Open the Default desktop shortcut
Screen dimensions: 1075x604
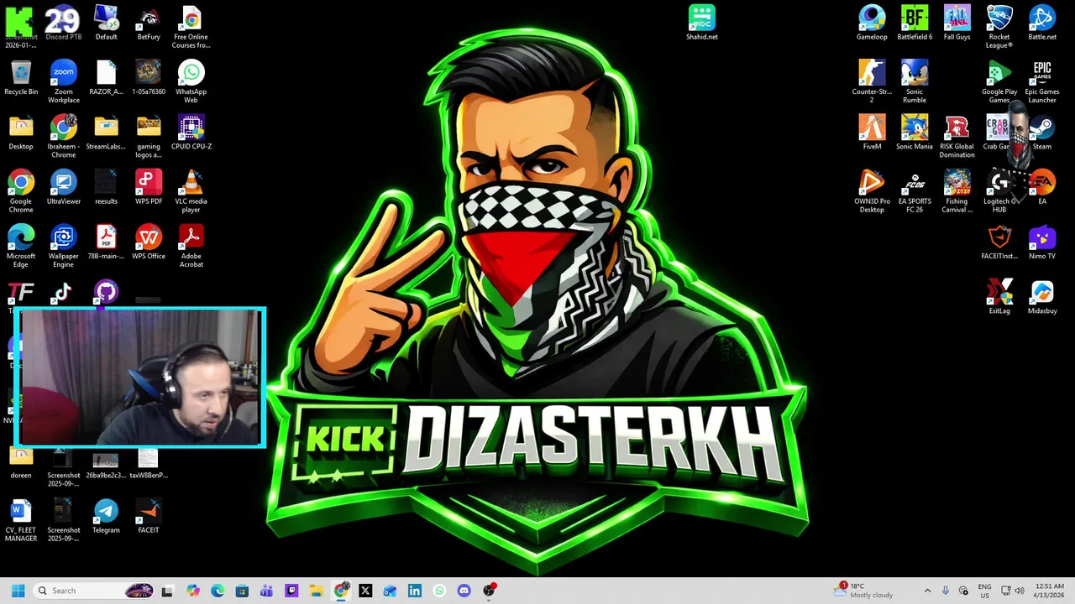(106, 23)
